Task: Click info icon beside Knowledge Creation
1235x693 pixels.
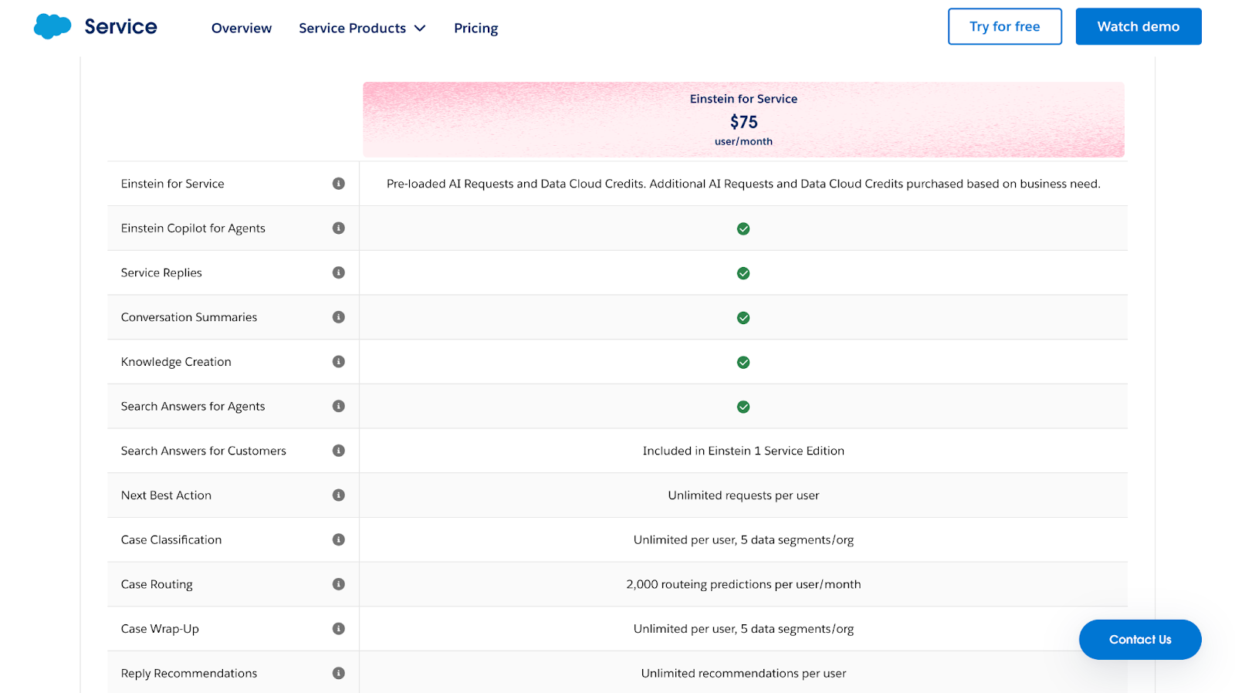Action: pyautogui.click(x=338, y=362)
